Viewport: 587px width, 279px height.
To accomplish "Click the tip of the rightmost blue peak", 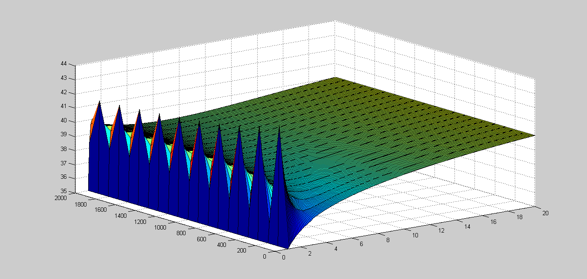I will click(279, 128).
